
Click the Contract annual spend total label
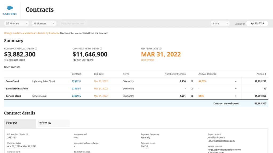[226, 103]
